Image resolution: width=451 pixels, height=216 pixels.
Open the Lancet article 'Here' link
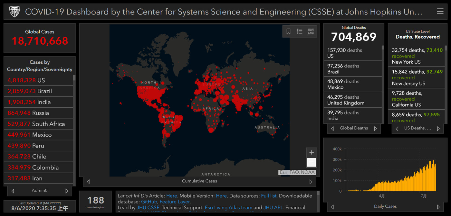coord(172,196)
